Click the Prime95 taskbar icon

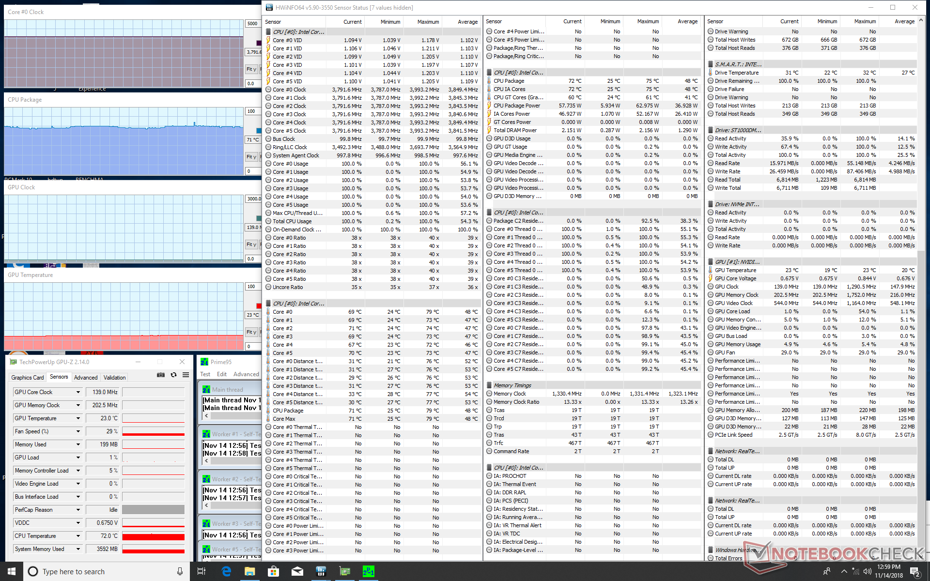368,571
